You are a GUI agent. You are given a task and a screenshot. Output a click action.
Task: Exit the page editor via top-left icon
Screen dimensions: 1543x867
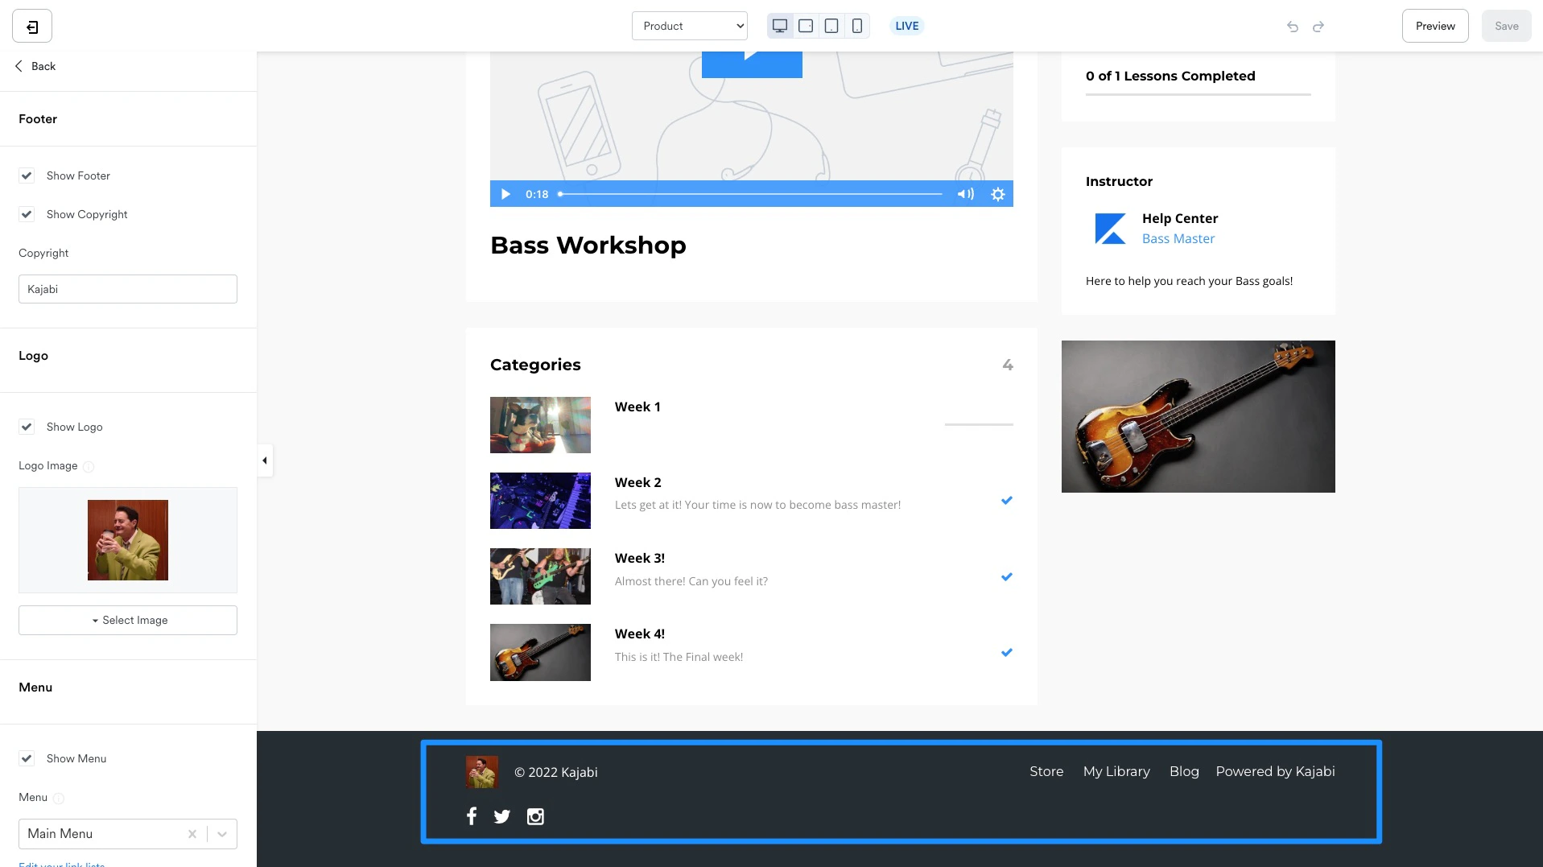31,25
